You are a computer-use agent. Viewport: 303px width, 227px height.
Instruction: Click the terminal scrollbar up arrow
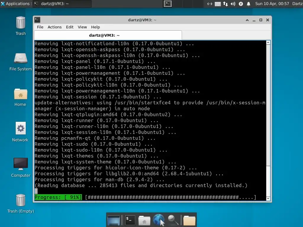pos(268,43)
